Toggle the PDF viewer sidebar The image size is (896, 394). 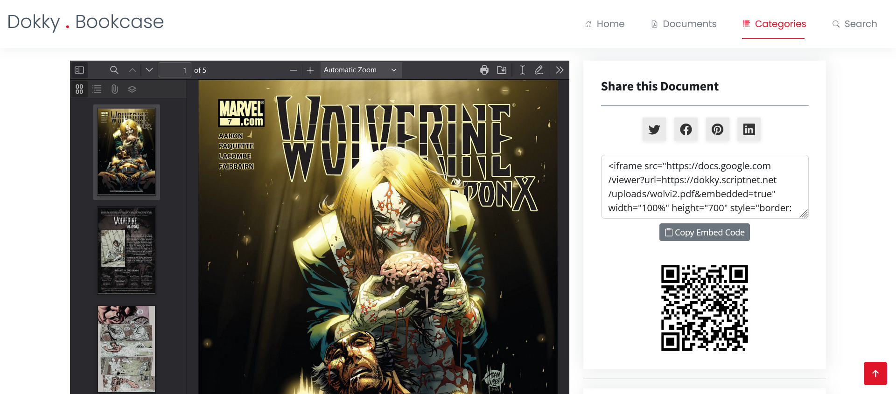[79, 70]
